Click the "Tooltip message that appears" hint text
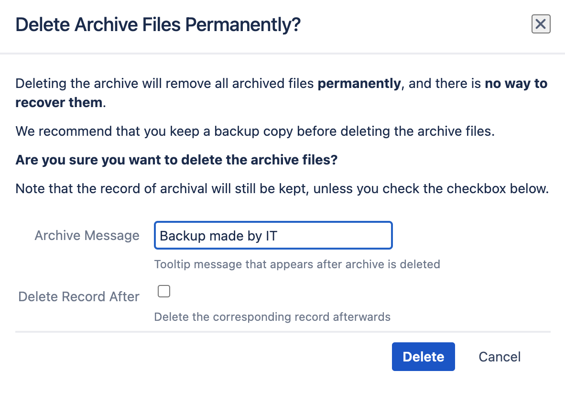 [x=297, y=264]
